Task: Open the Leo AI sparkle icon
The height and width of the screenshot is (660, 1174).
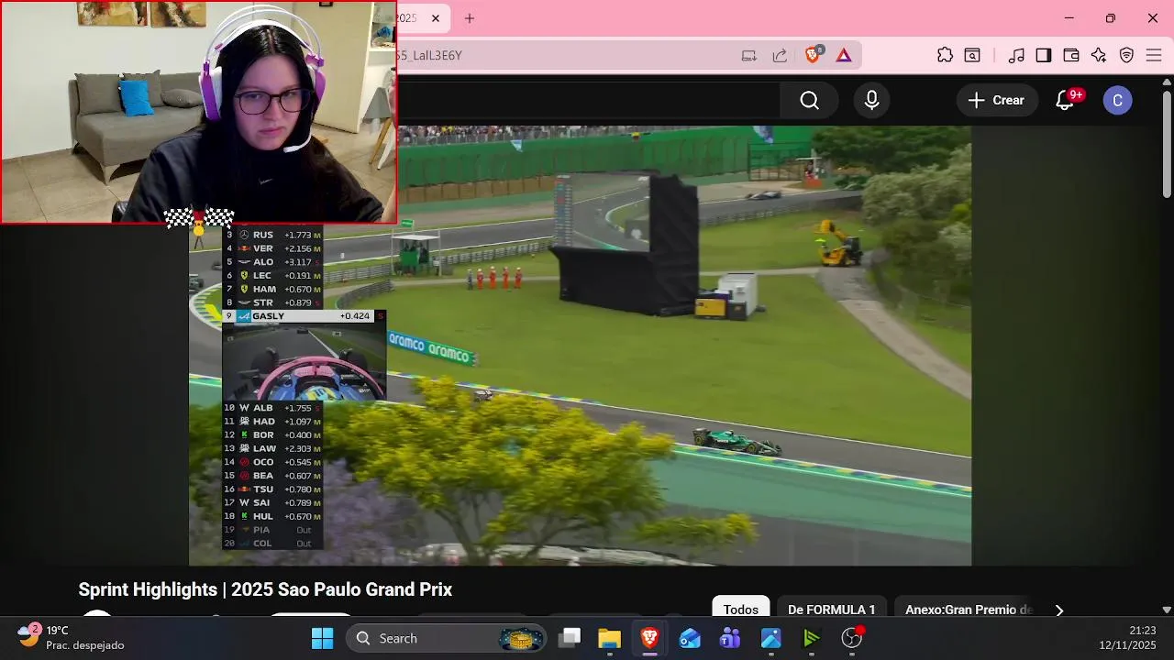Action: (x=1099, y=55)
